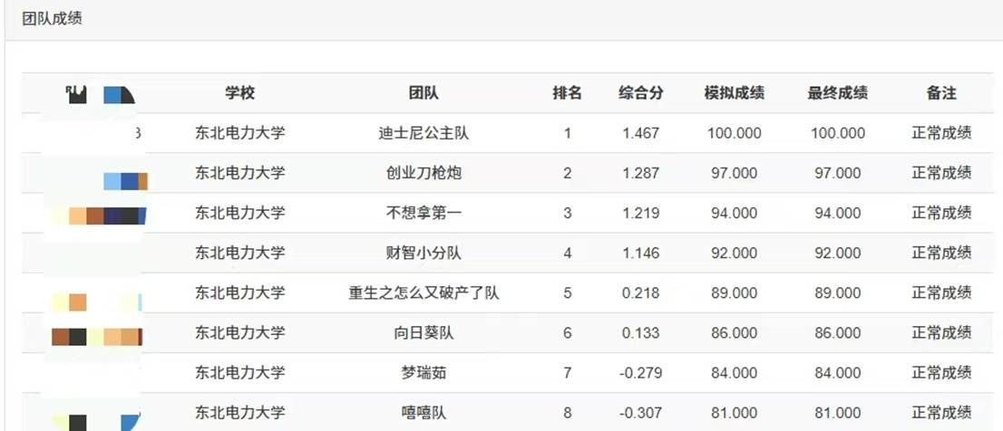The width and height of the screenshot is (1003, 431).
Task: Click the 1.467 composite score cell
Action: click(x=641, y=133)
